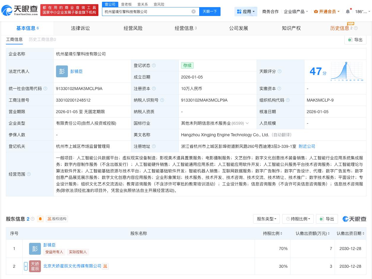372x279 pixels.
Task: Open the 应用 apps menu icon
Action: (240, 12)
